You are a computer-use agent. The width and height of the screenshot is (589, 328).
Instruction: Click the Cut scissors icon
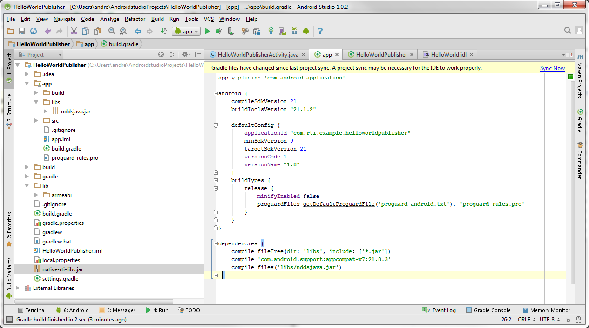[x=74, y=31]
